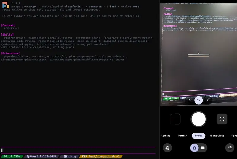Click 'systematic-debugging' skill text
Screen dimensions: 237x159
click(x=17, y=44)
